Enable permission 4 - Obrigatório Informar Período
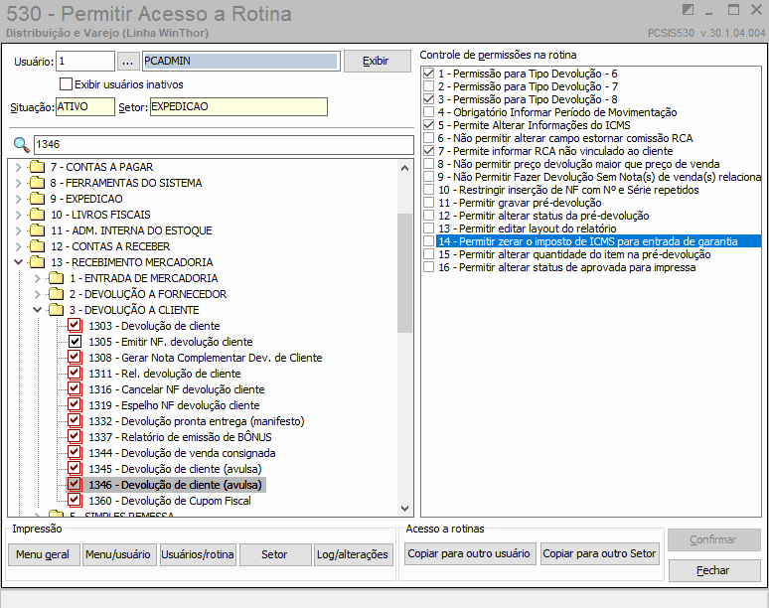Viewport: 769px width, 608px height. click(428, 112)
